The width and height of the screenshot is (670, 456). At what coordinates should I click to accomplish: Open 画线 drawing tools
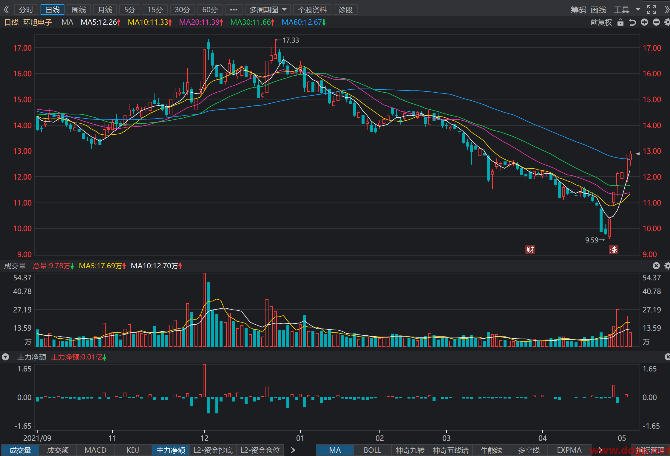[598, 10]
